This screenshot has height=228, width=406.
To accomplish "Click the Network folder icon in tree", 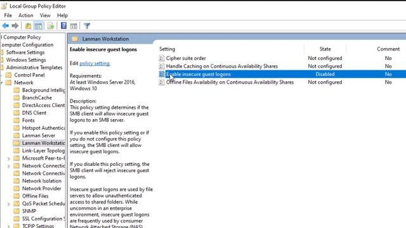I will [8, 82].
